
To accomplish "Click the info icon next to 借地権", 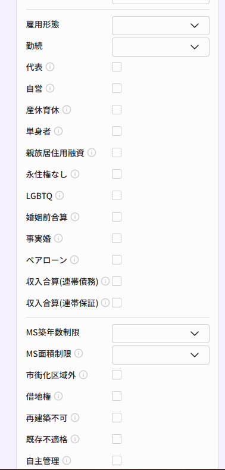I will [x=58, y=396].
